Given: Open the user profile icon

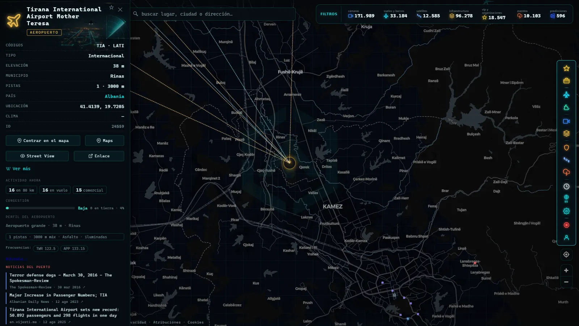Looking at the screenshot, I should point(566,238).
